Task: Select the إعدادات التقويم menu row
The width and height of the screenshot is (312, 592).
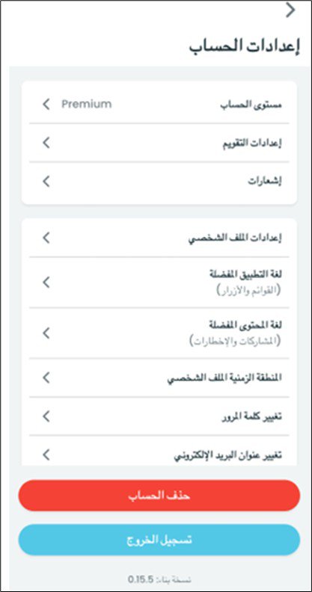Action: click(x=159, y=143)
